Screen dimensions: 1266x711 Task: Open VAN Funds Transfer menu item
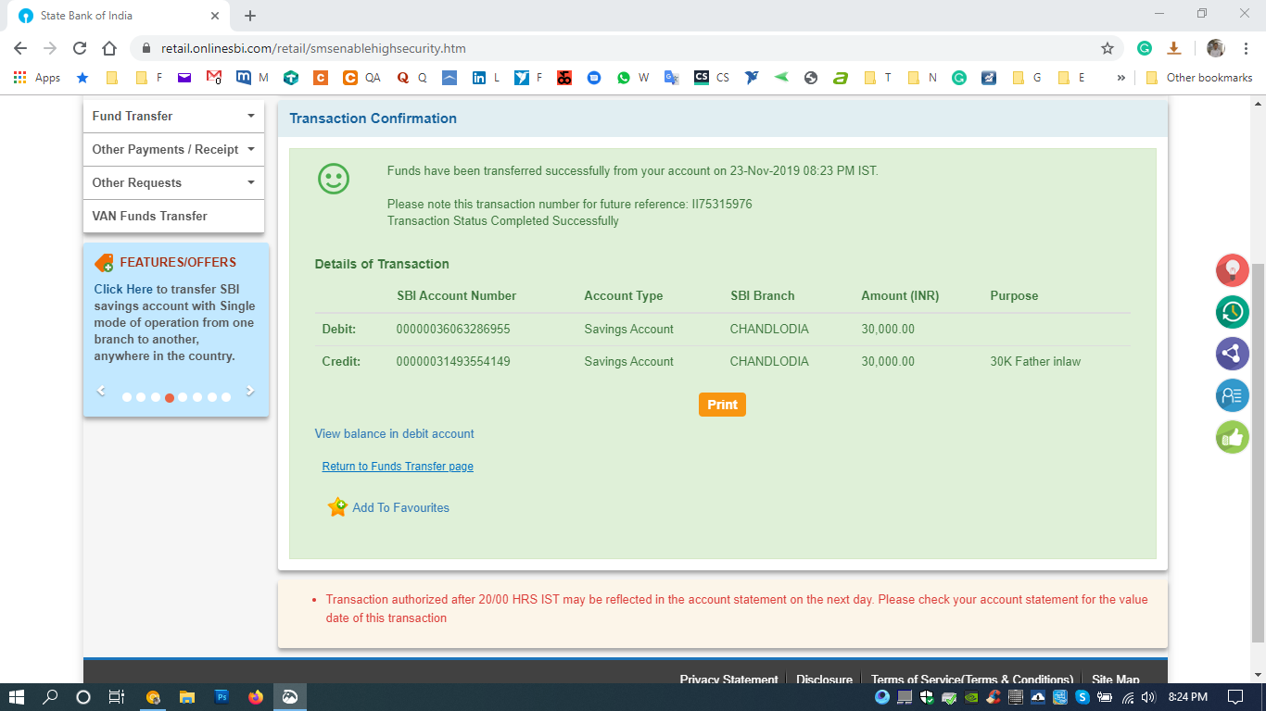point(173,216)
